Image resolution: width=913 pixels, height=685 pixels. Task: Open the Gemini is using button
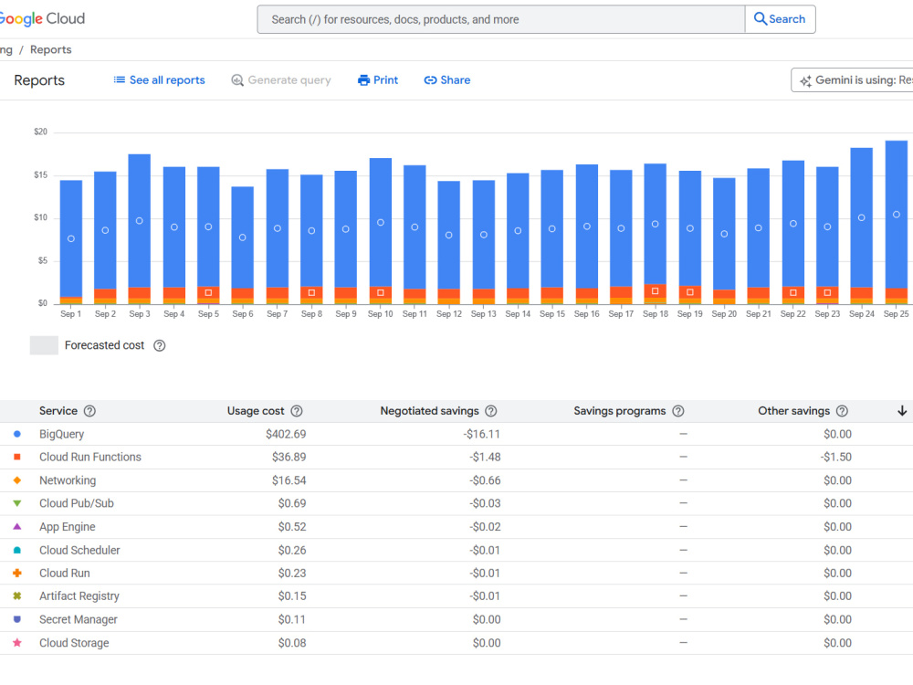pos(852,80)
